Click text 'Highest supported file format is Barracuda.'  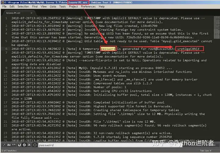click(x=133, y=106)
